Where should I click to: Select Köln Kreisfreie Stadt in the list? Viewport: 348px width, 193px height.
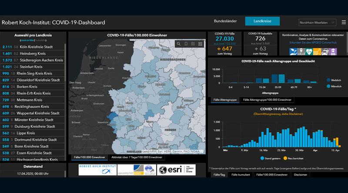pos(33,47)
